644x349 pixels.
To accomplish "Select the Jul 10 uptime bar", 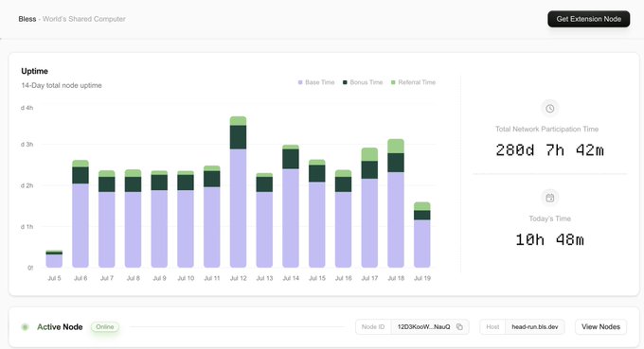I will (x=186, y=219).
